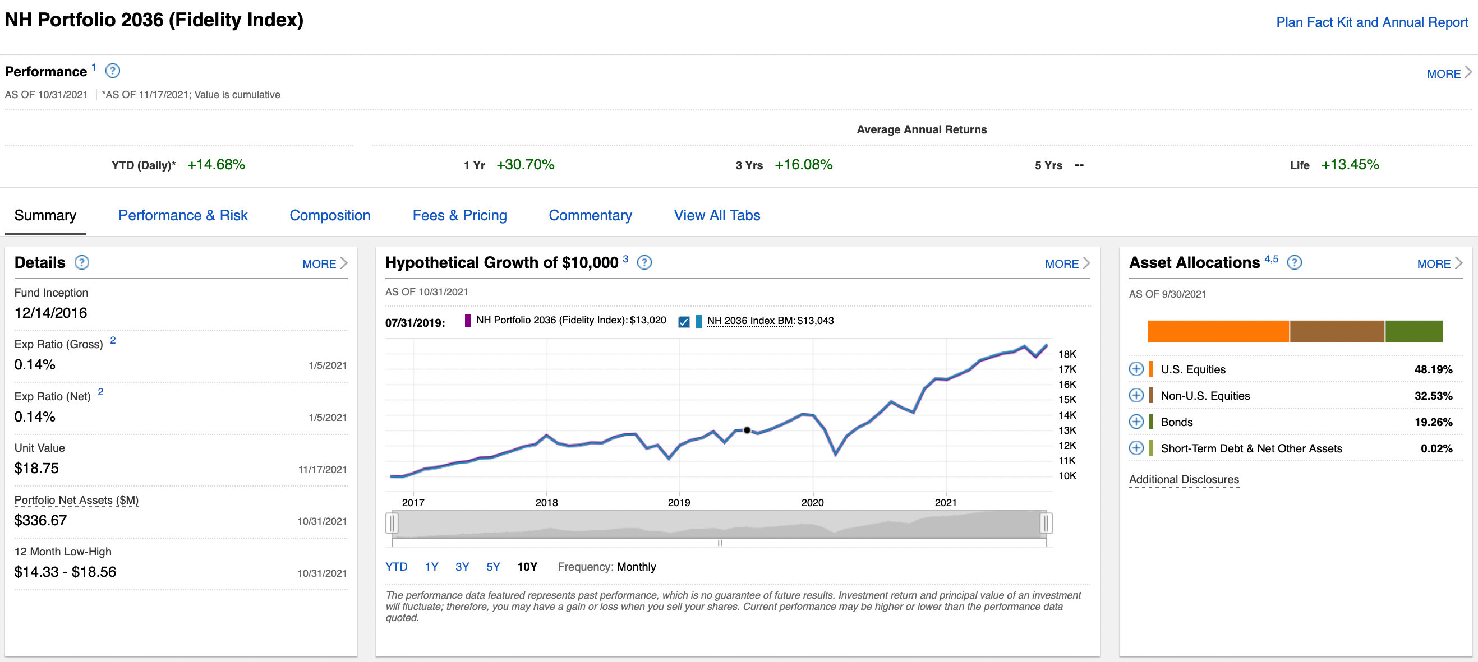Image resolution: width=1478 pixels, height=662 pixels.
Task: Select 3Y chart range
Action: click(x=462, y=567)
